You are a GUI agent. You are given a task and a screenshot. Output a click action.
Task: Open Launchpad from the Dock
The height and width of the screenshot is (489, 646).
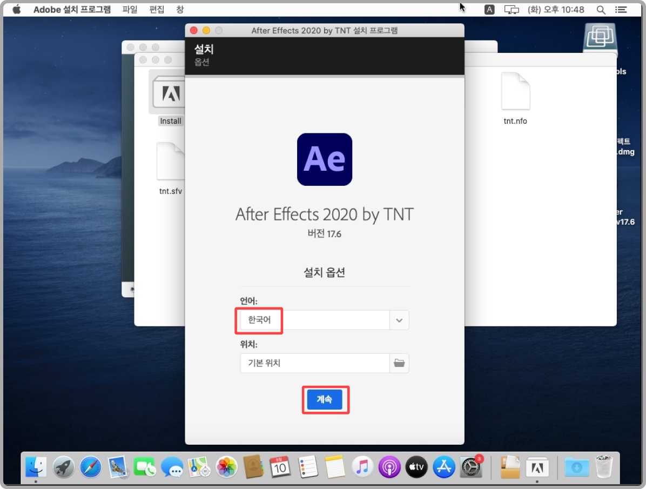click(63, 467)
